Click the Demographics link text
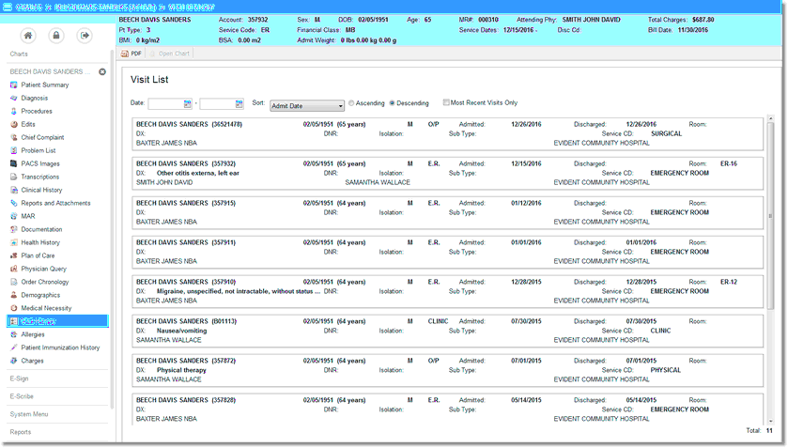788x448 pixels. pyautogui.click(x=40, y=295)
